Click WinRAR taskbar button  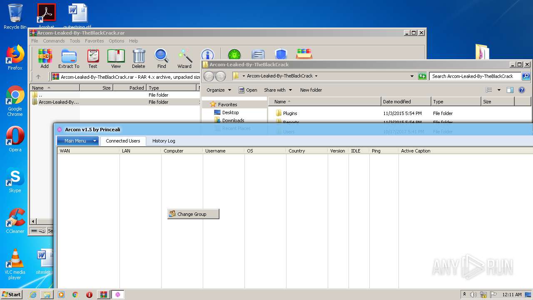(103, 295)
